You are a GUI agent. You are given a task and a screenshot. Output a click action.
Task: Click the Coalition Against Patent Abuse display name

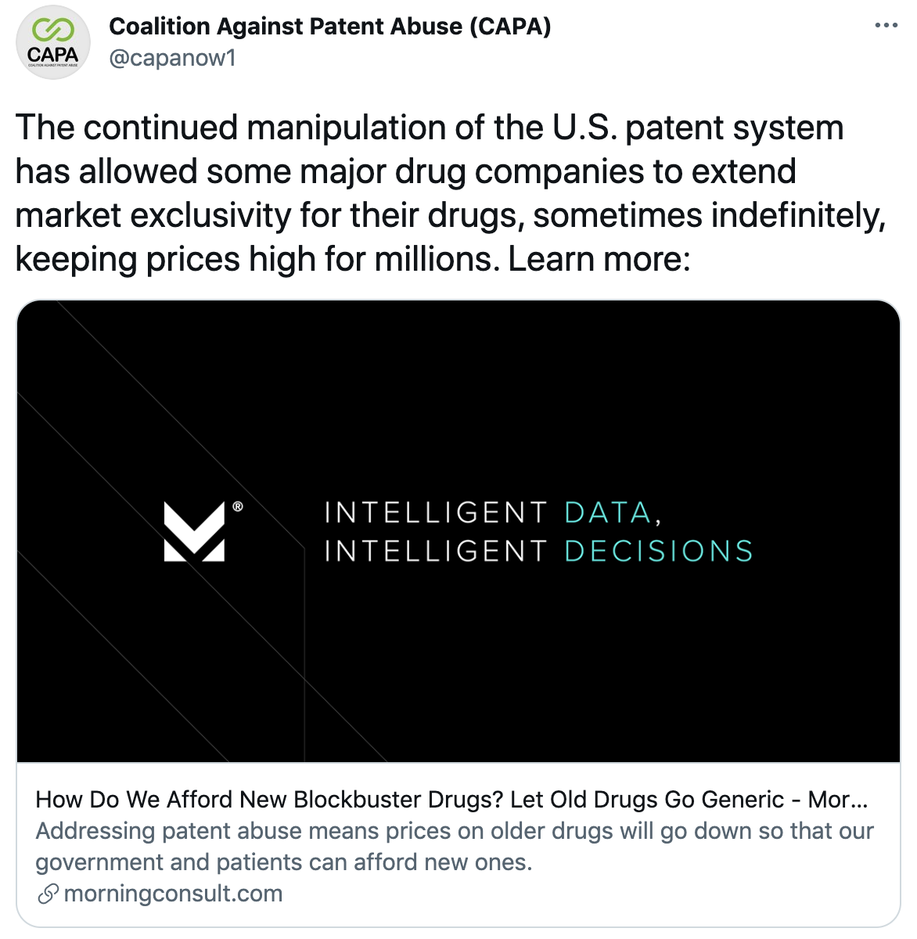click(x=329, y=27)
